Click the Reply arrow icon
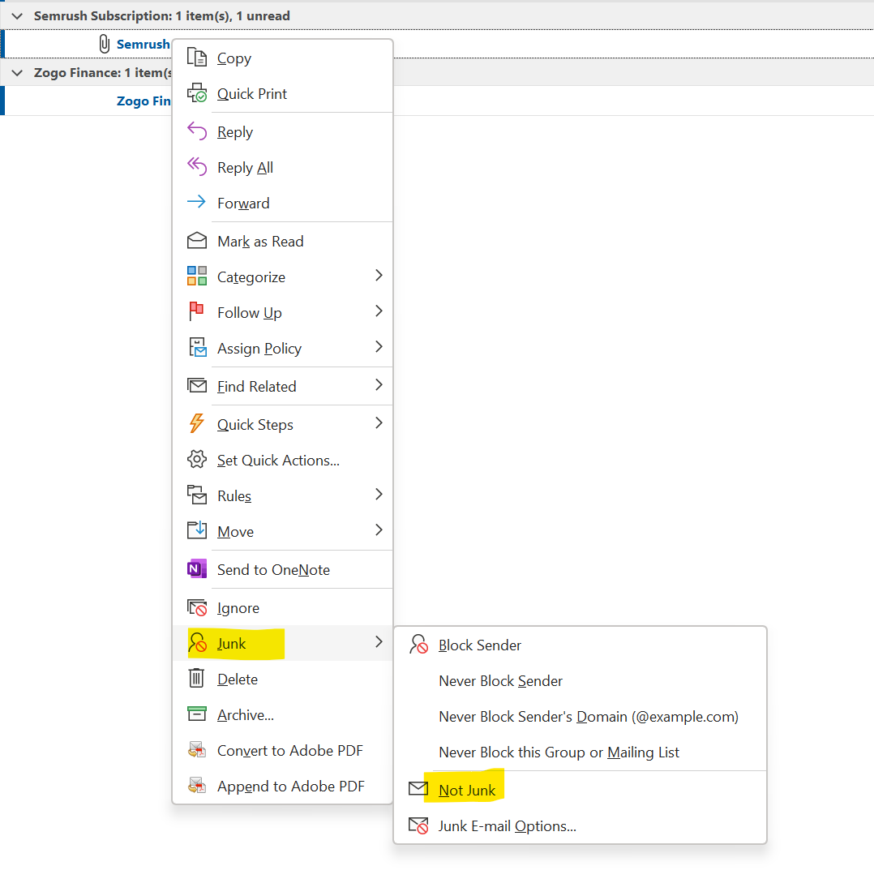The width and height of the screenshot is (874, 896). (x=196, y=131)
